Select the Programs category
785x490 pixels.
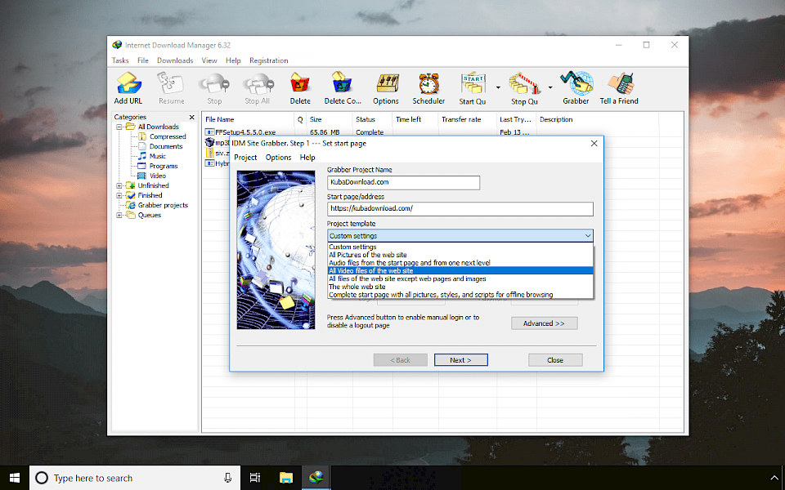(x=164, y=166)
